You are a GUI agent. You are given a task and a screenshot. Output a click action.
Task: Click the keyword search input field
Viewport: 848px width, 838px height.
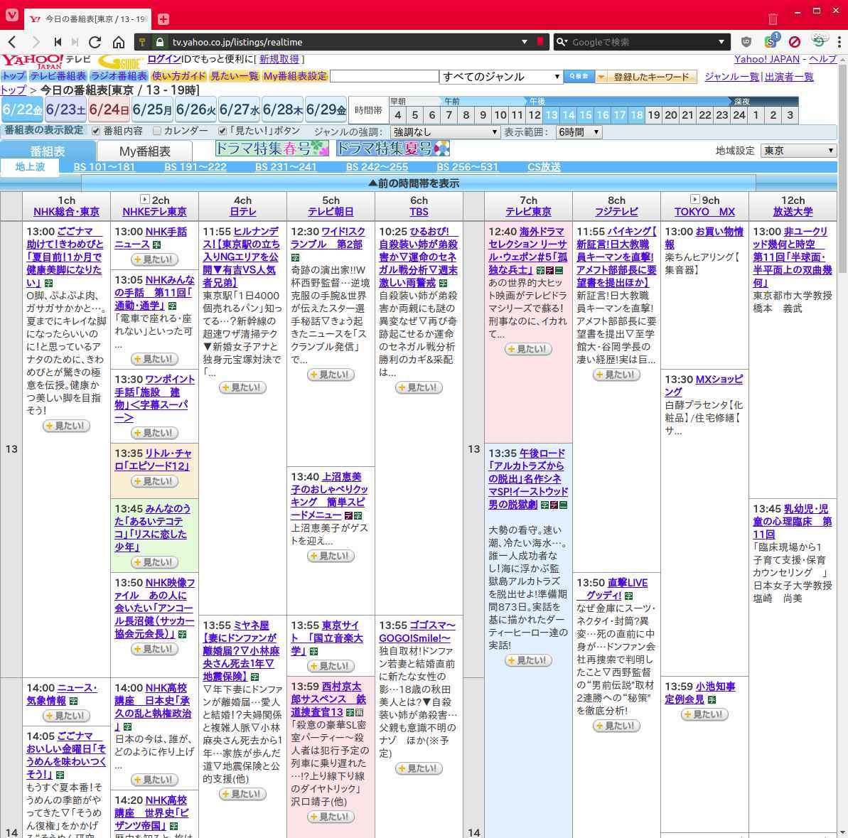tap(384, 76)
